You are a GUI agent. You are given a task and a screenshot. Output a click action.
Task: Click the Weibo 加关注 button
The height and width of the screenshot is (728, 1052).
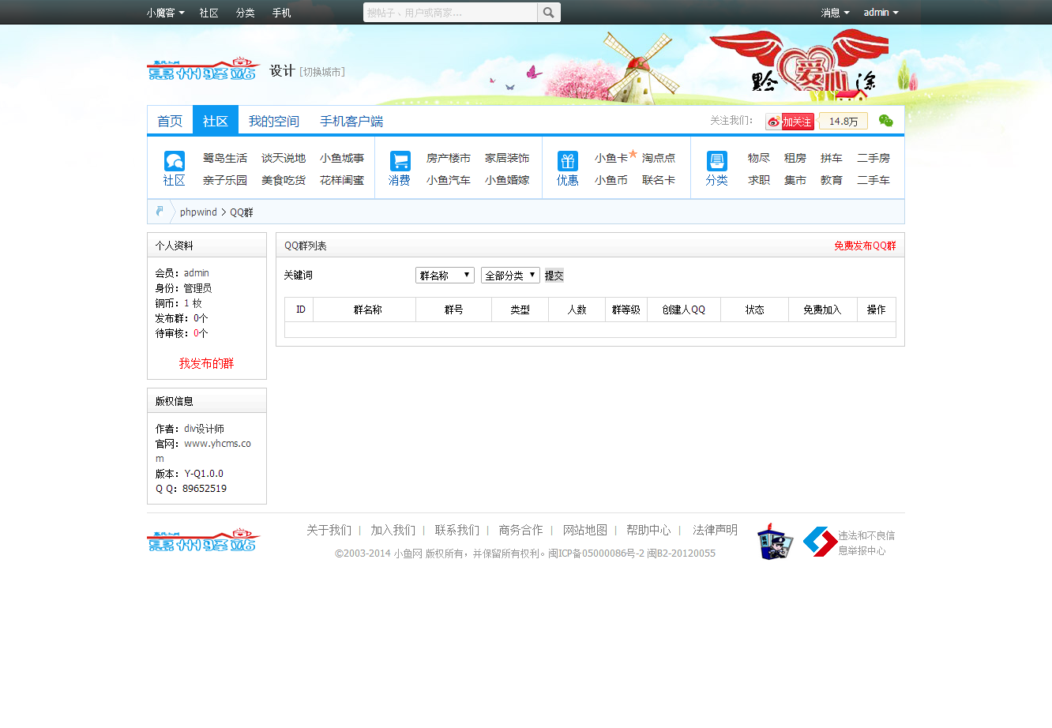(790, 122)
